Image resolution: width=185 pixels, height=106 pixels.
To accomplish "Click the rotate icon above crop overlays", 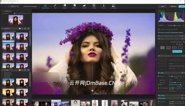I will pyautogui.click(x=177, y=44).
